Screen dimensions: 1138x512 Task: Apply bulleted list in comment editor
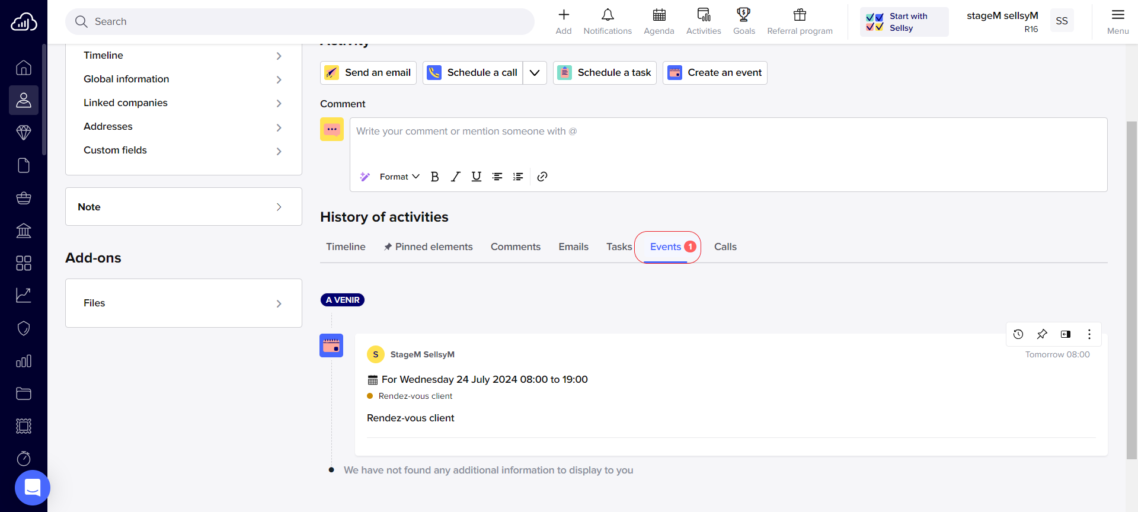coord(497,177)
